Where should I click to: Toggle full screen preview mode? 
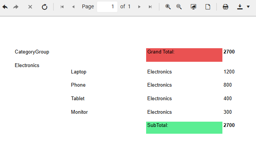pyautogui.click(x=193, y=7)
